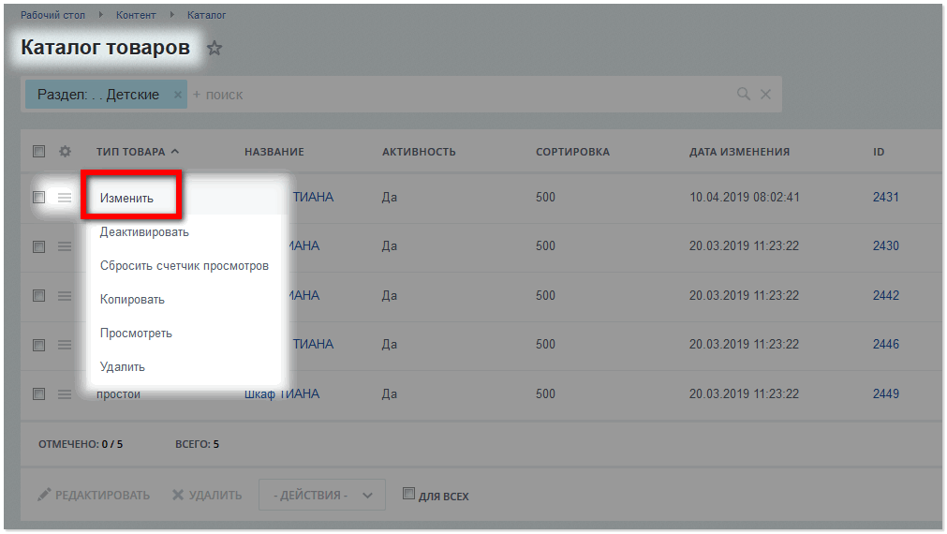Viewport: 947px width, 534px height.
Task: Open row actions menu for ID 2430
Action: tap(65, 246)
